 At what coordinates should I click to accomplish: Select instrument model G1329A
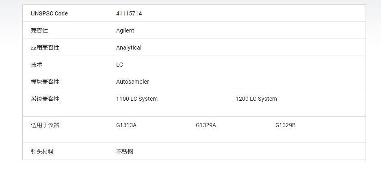click(x=206, y=125)
